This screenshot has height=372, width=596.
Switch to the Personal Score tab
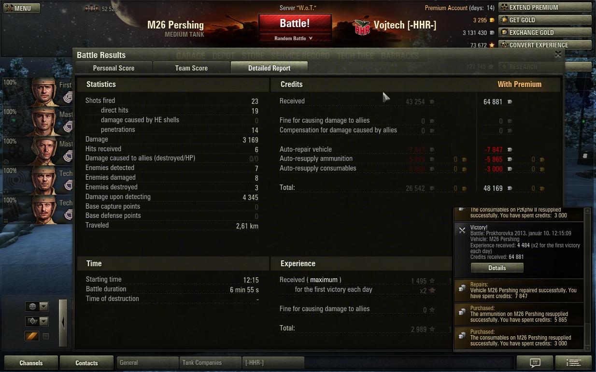click(114, 68)
